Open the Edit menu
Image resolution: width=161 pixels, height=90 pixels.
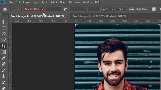click(18, 2)
